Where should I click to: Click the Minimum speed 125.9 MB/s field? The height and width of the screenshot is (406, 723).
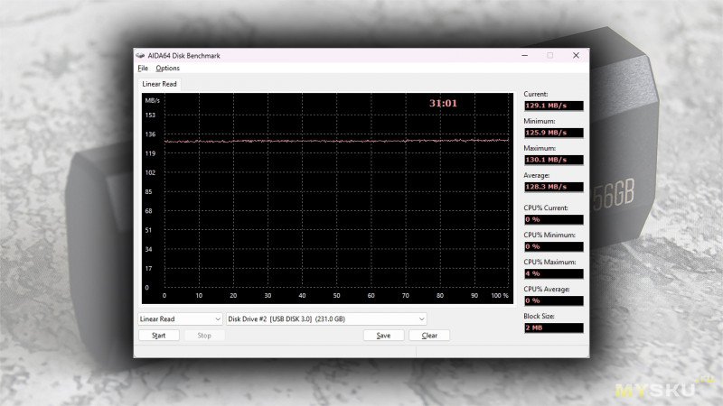[553, 133]
